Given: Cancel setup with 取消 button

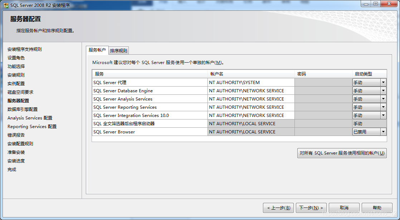Looking at the screenshot, I should pyautogui.click(x=344, y=208).
